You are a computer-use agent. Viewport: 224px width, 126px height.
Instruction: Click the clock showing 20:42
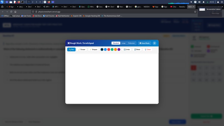[x=212, y=2]
